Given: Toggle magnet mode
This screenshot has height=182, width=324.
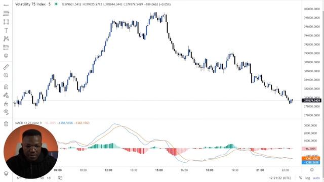Looking at the screenshot, I should point(6,86).
